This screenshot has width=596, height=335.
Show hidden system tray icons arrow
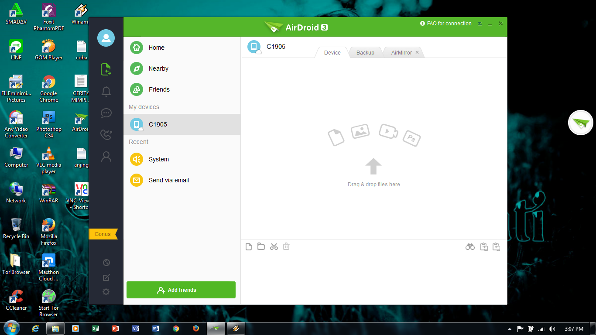coord(510,329)
